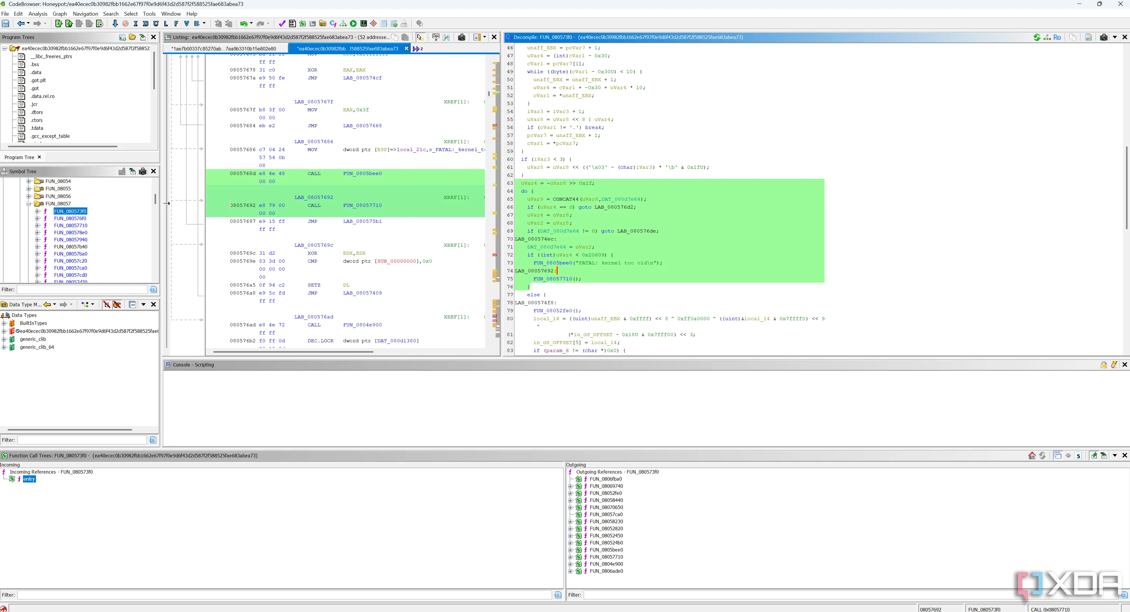The image size is (1130, 612).
Task: Open the Decompiler Cf toolbar icon
Action: click(333, 24)
